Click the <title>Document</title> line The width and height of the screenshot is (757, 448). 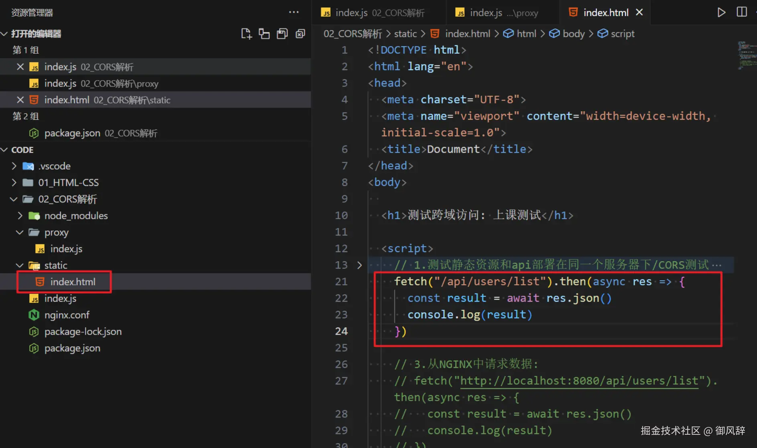pyautogui.click(x=457, y=149)
